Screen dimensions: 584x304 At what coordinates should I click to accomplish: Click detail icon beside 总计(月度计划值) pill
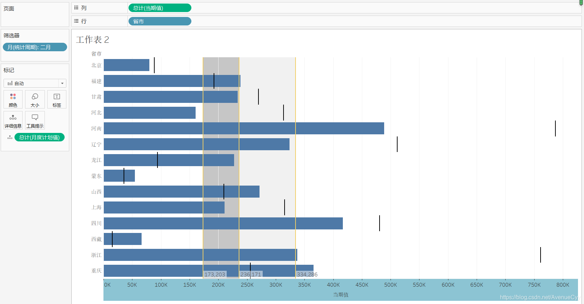pyautogui.click(x=10, y=138)
